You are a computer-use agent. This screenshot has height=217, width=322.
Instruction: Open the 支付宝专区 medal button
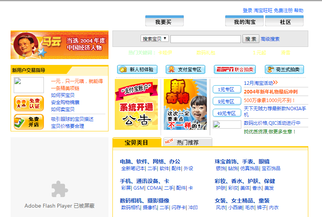click(x=185, y=70)
